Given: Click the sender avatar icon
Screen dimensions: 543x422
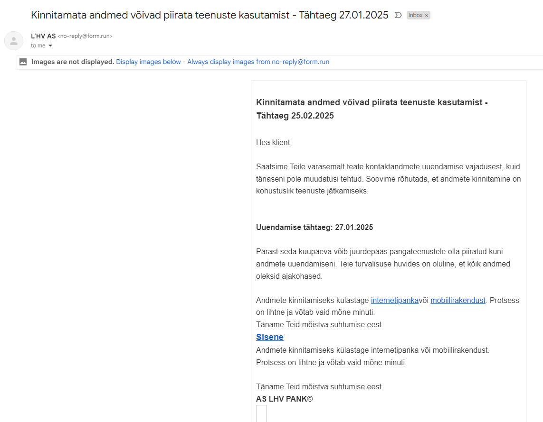Looking at the screenshot, I should tap(14, 41).
